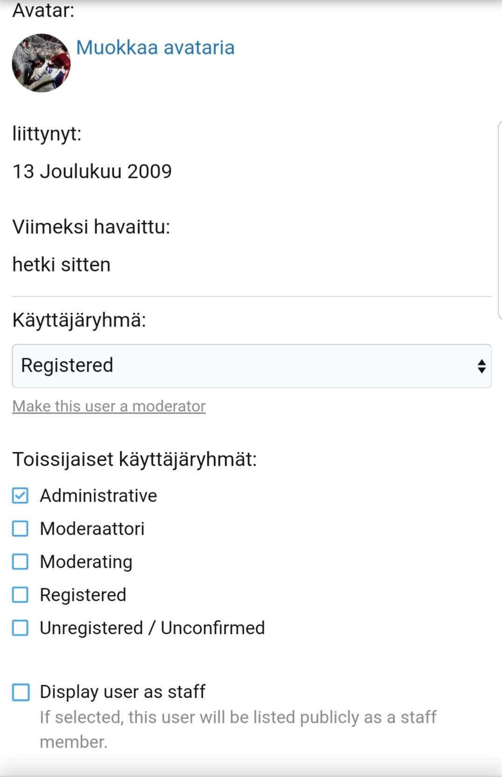Select the Unregistered / Unconfirmed checkbox
The image size is (502, 777).
coord(20,628)
